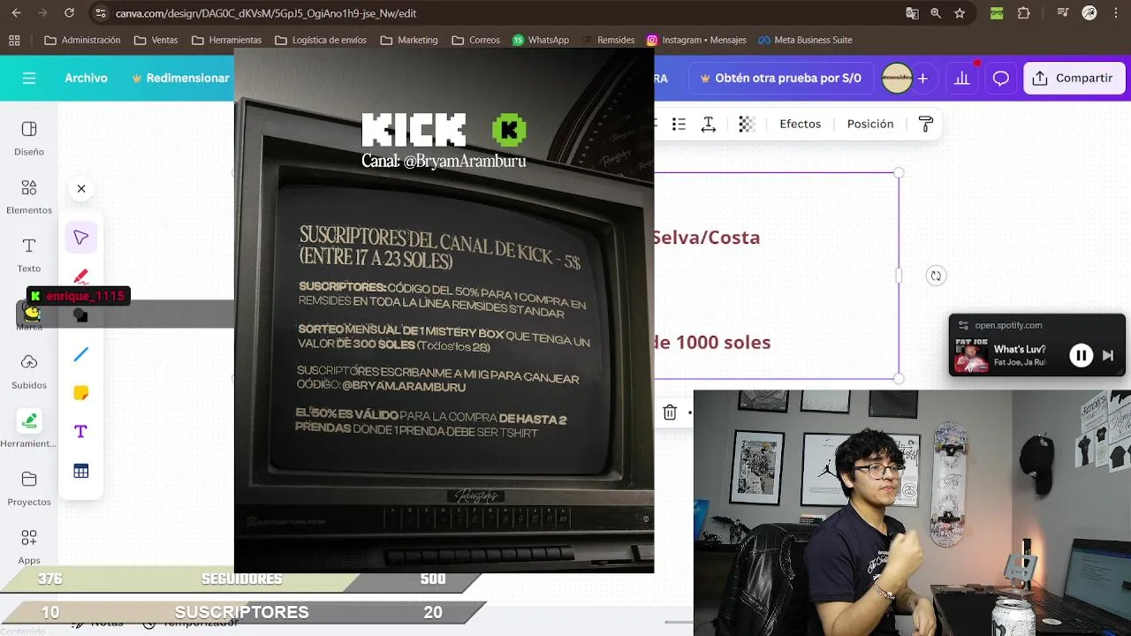The height and width of the screenshot is (636, 1131).
Task: Open the Ventas bookmarks folder
Action: 156,40
